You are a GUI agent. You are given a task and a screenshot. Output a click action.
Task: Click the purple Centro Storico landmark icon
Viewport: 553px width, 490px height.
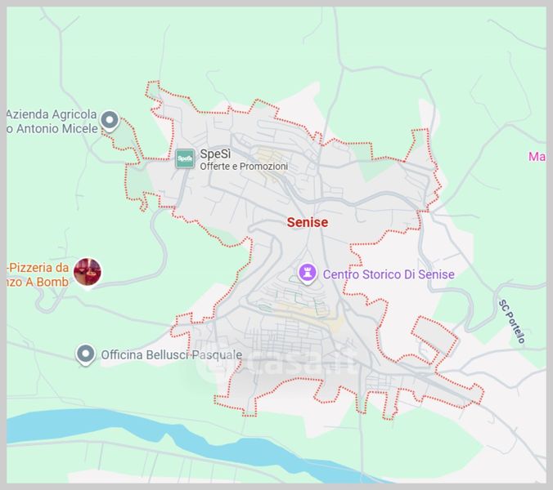[308, 274]
